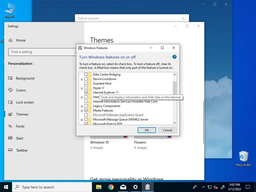This screenshot has width=256, height=192.
Task: Expand the Hyper-V tree node
Action: [x=82, y=88]
